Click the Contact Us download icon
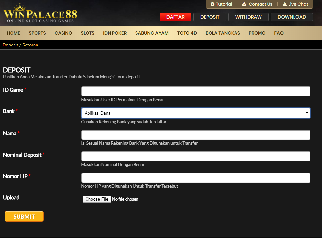This screenshot has height=238, width=322. coord(244,4)
